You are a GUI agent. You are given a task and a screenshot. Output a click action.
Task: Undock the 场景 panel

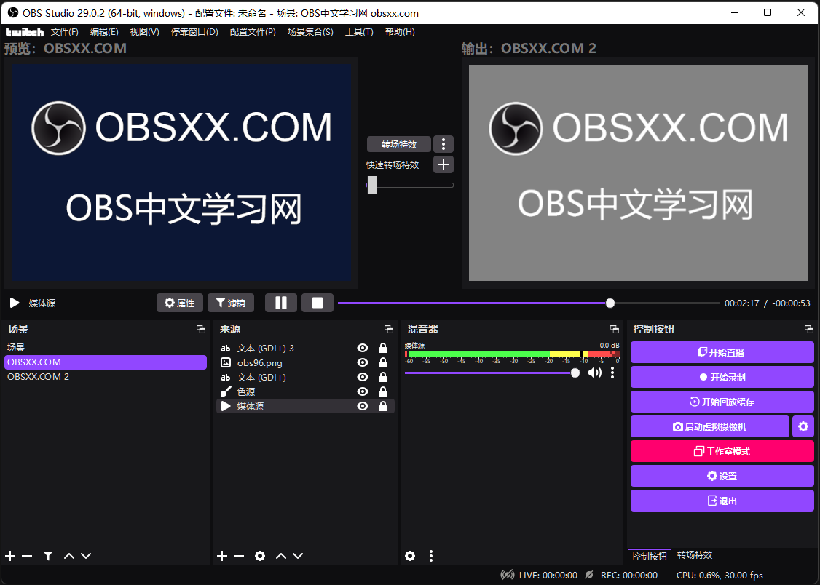click(201, 329)
